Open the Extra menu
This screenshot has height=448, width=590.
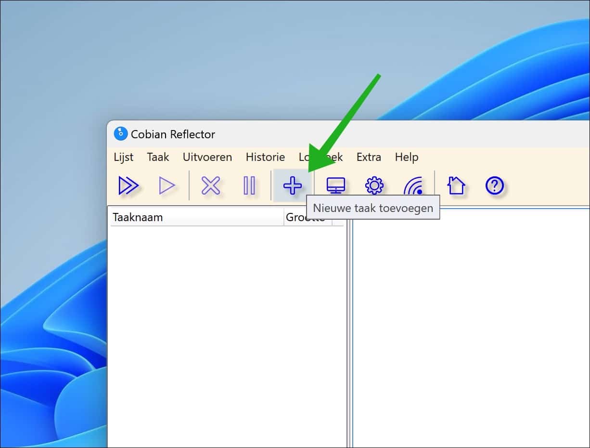(369, 157)
